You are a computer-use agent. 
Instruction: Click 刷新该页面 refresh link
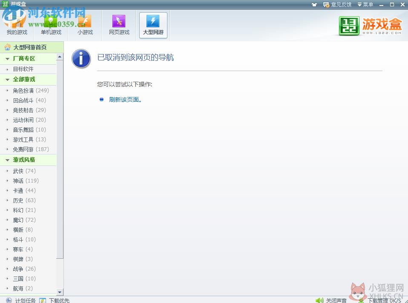point(125,100)
